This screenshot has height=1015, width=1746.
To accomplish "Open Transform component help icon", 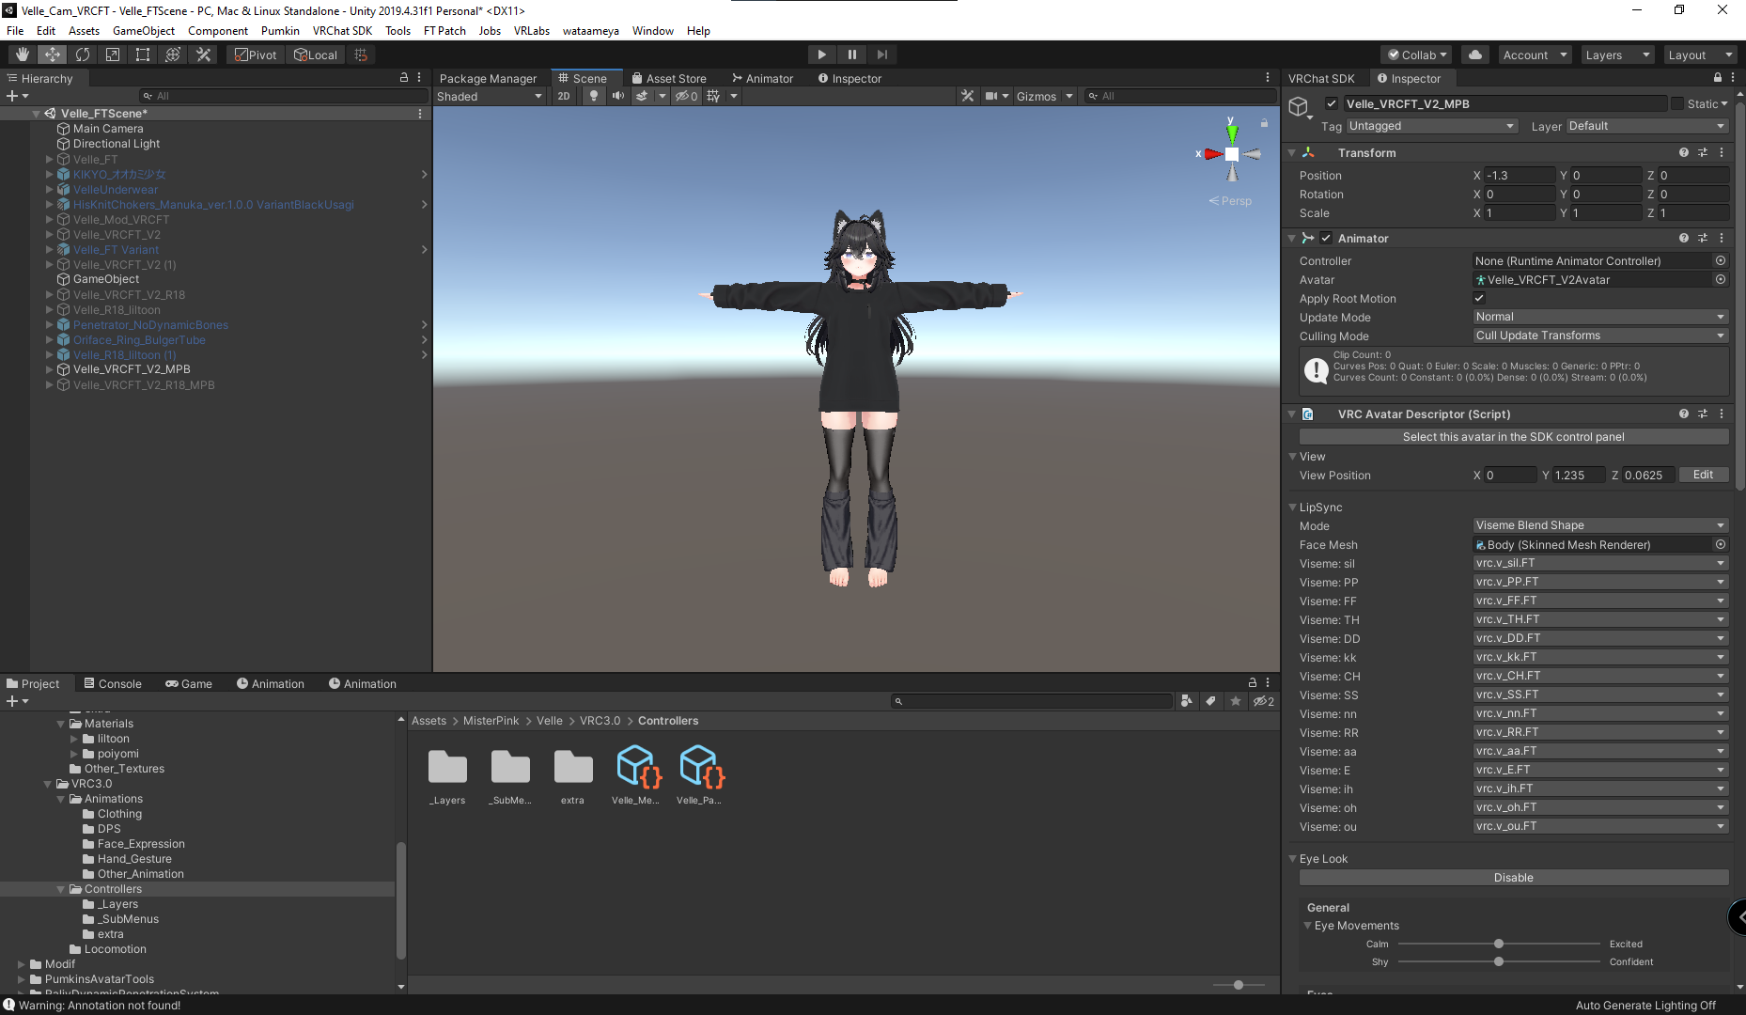I will click(x=1684, y=152).
